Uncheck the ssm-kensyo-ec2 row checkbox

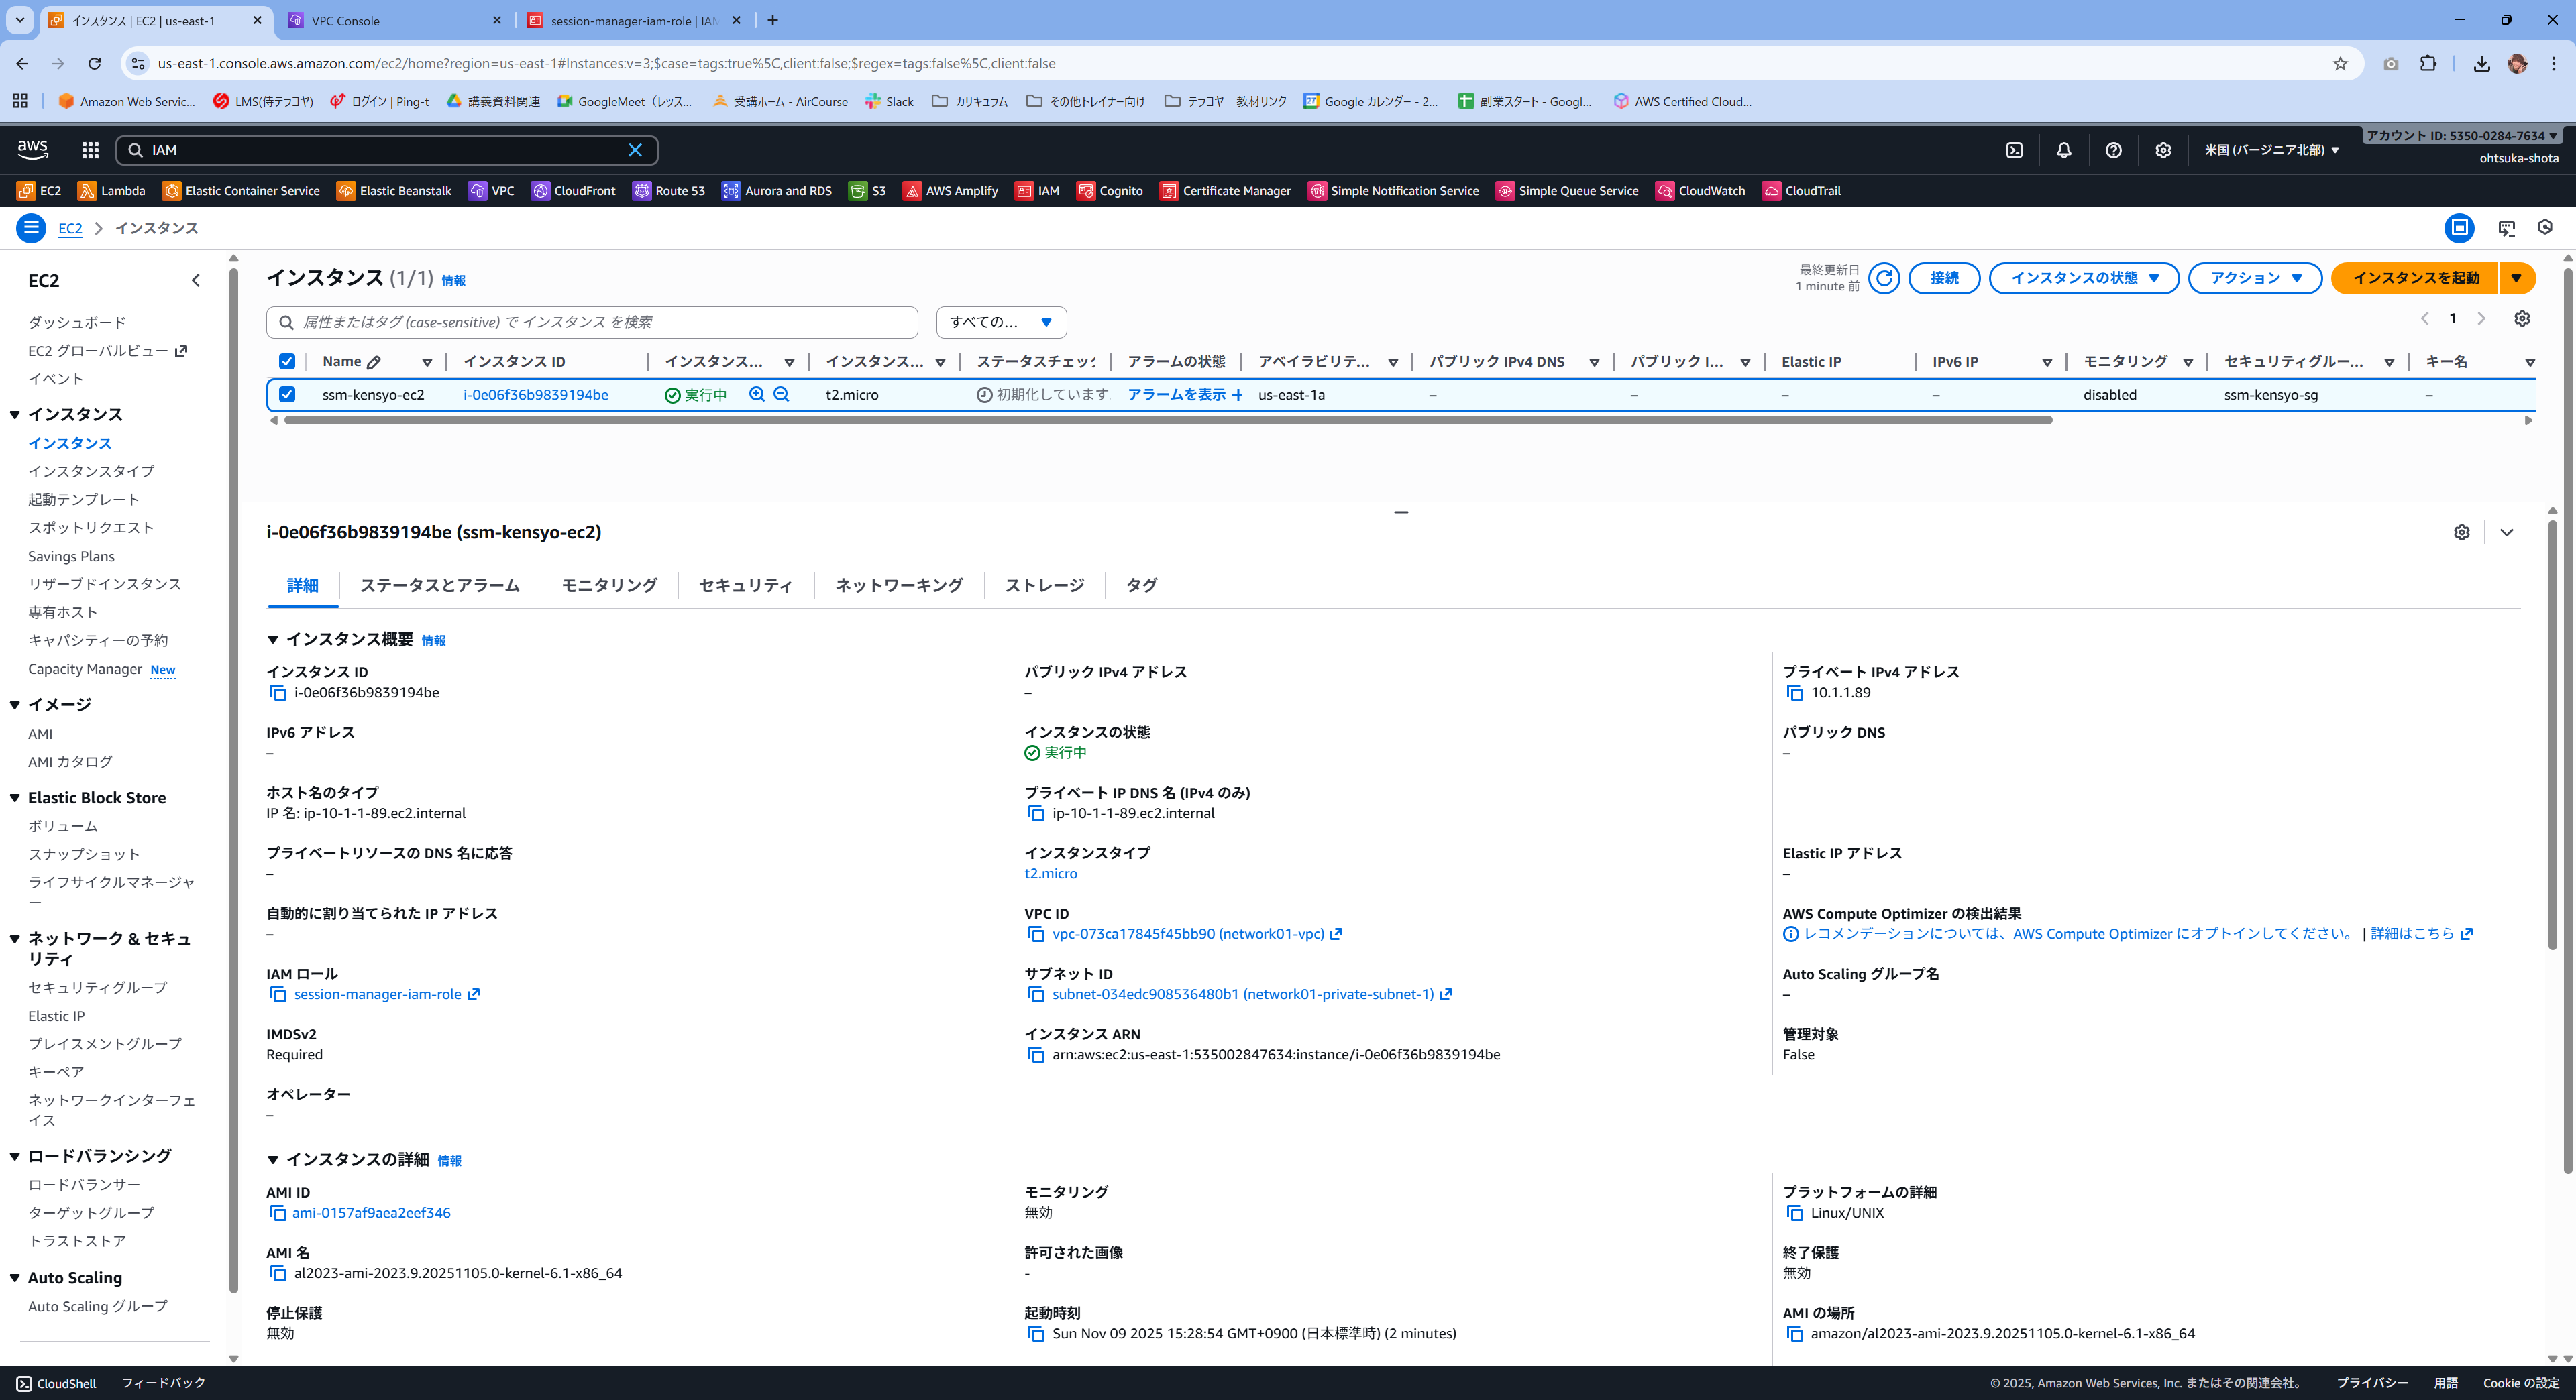click(287, 395)
